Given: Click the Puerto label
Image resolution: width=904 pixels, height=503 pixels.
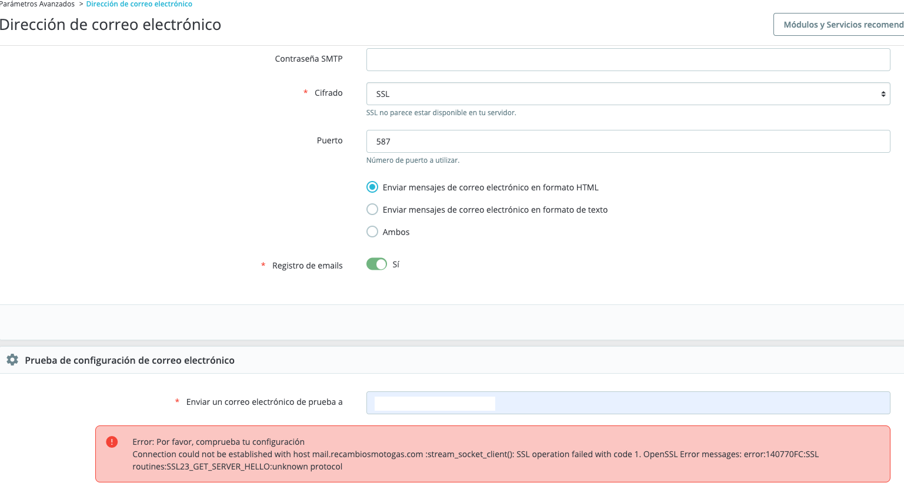Looking at the screenshot, I should tap(329, 140).
